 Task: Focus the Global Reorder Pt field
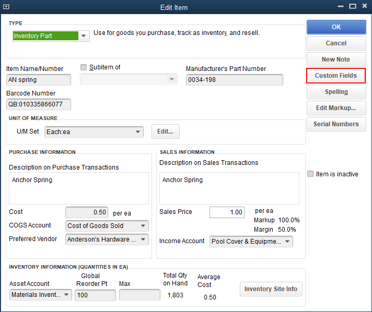[x=95, y=295]
